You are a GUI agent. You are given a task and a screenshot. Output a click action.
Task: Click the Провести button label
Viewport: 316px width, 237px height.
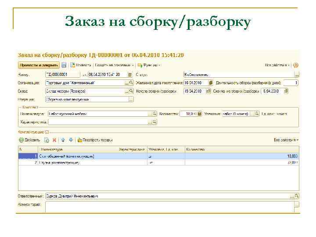click(x=83, y=65)
